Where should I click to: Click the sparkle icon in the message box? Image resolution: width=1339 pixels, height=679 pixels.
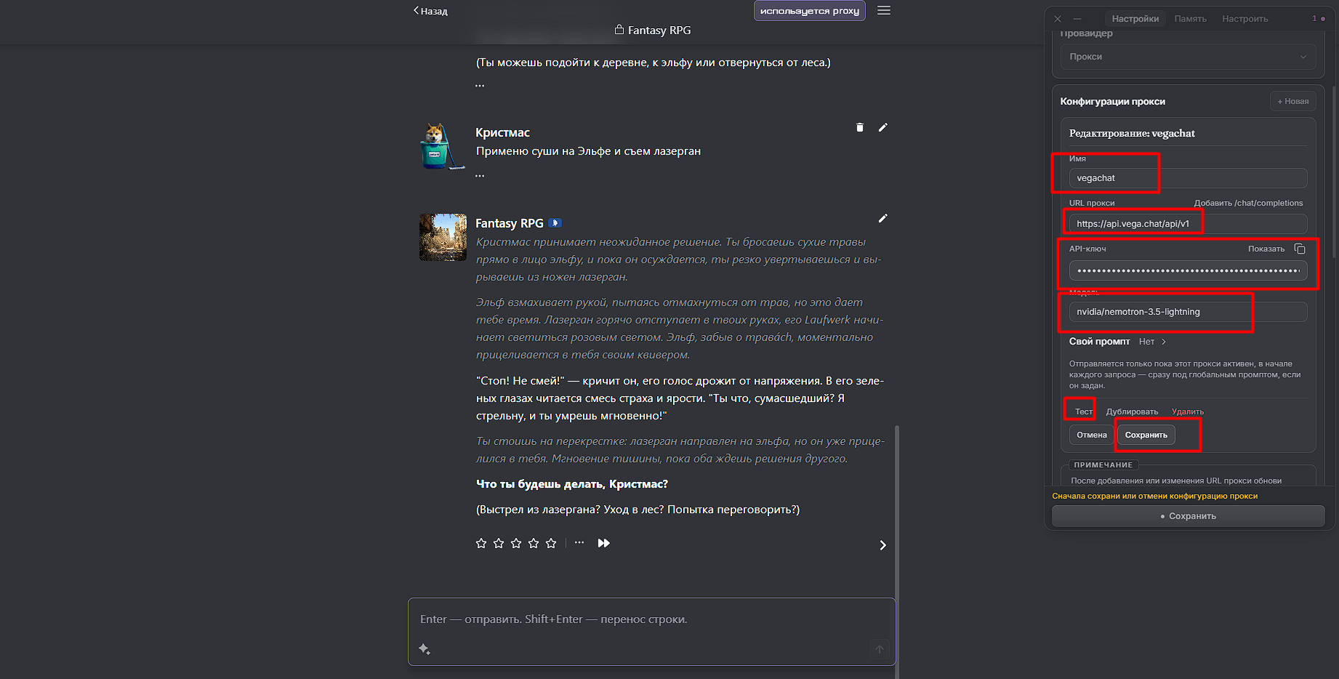[x=425, y=649]
